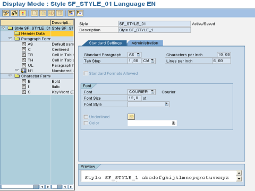Click the 'Key Word (S' description cell
Viewport: 255px width, 191px height.
62,92
